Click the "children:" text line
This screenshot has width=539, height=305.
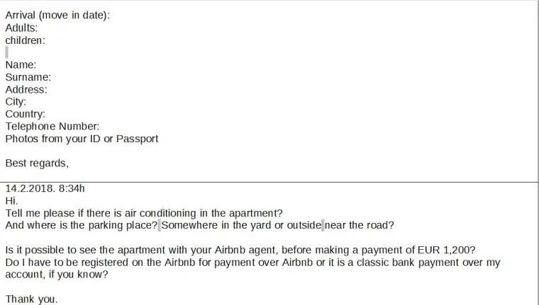pyautogui.click(x=25, y=40)
